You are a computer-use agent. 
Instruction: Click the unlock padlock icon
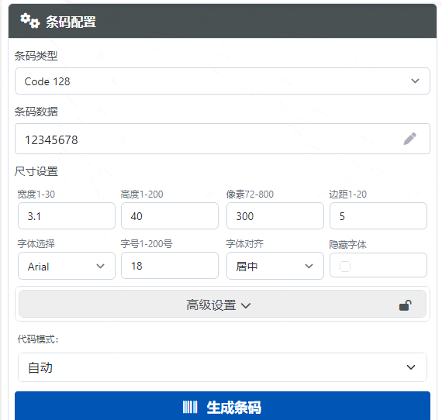coord(406,305)
